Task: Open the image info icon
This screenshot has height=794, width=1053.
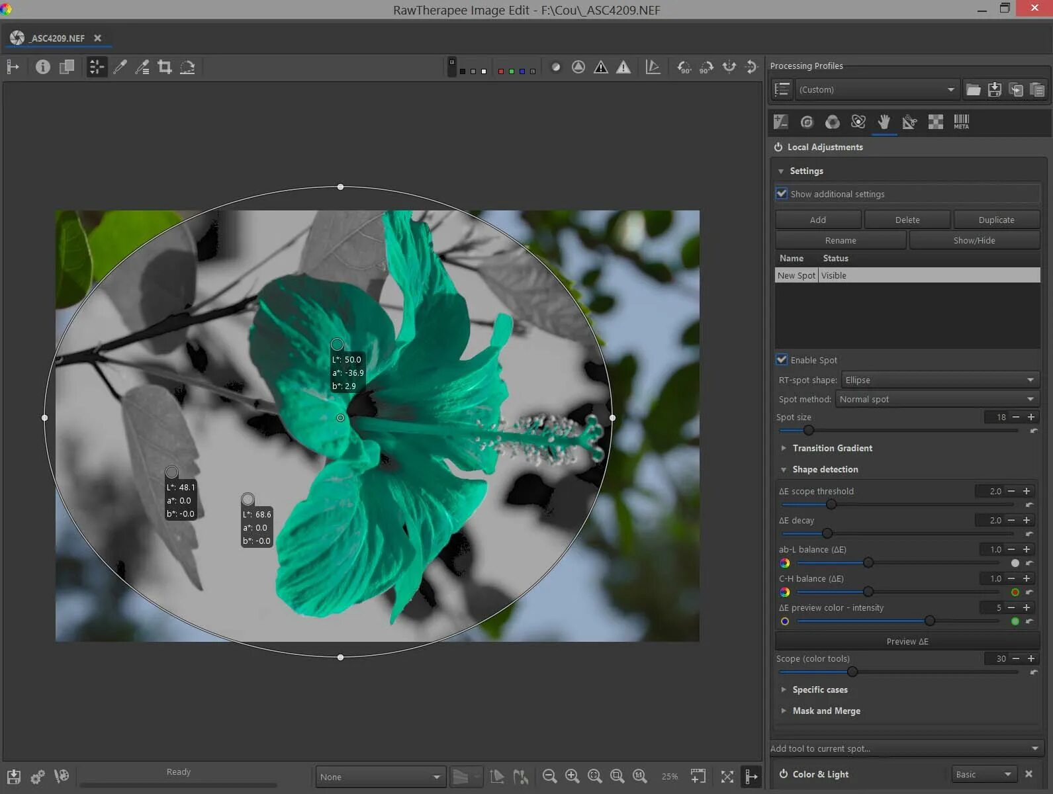Action: (43, 67)
